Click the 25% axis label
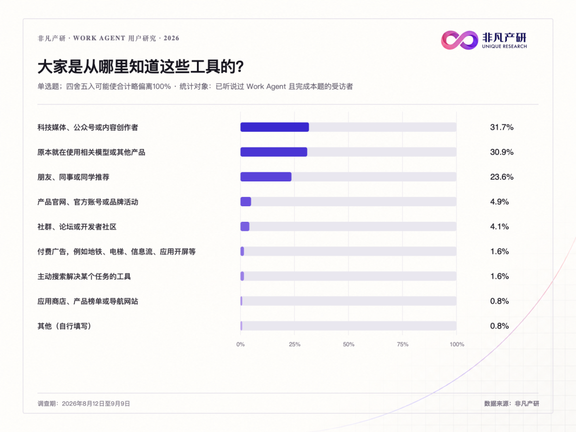Image resolution: width=576 pixels, height=432 pixels. 294,344
